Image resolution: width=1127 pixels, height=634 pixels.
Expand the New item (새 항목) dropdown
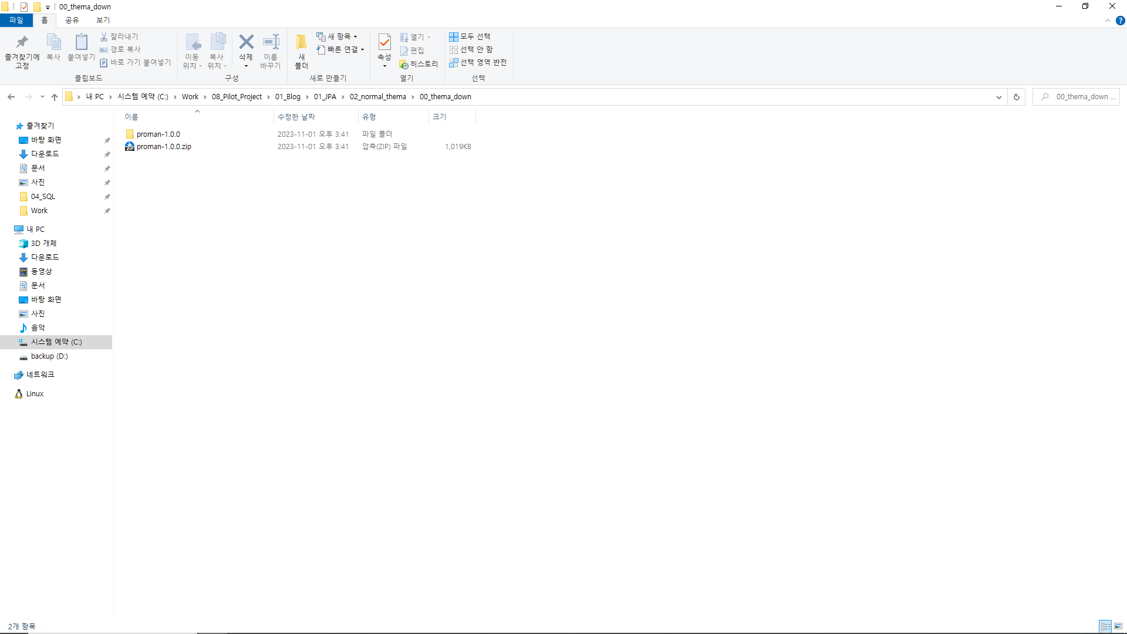pos(337,36)
